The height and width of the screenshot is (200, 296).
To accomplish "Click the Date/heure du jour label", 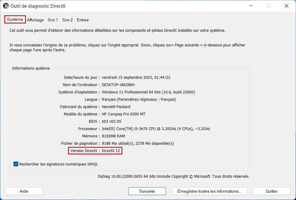I will [x=82, y=78].
